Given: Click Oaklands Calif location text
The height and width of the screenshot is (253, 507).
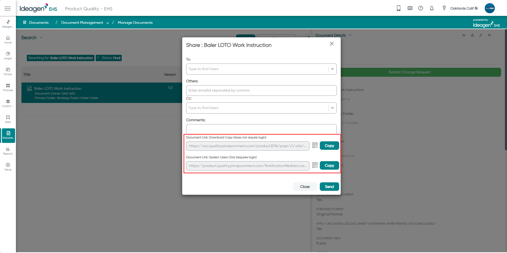Looking at the screenshot, I should pos(464,8).
